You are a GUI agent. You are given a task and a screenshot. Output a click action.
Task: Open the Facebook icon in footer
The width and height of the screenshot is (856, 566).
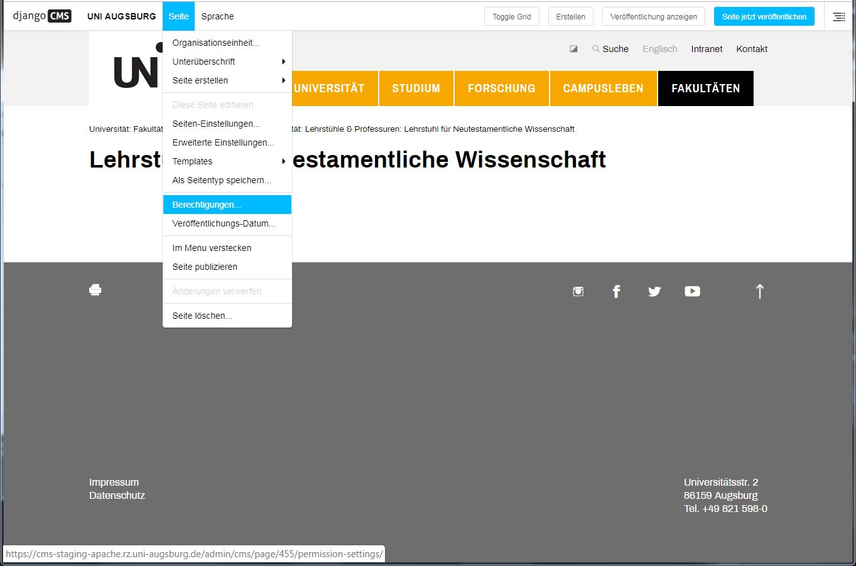(616, 291)
